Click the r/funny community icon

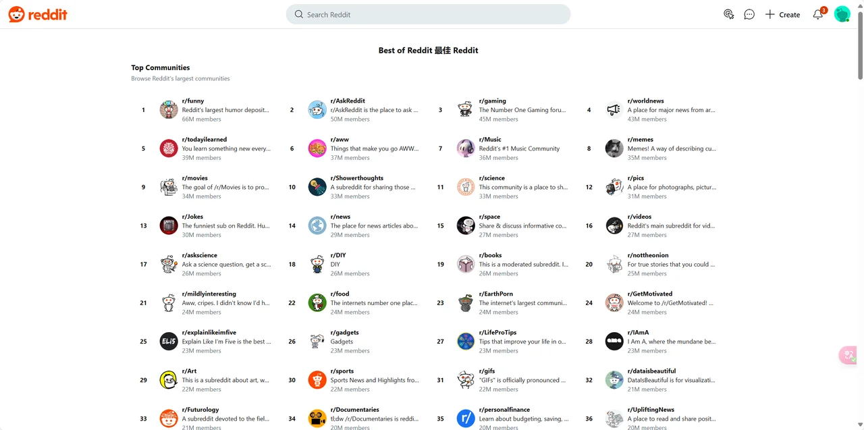tap(169, 110)
